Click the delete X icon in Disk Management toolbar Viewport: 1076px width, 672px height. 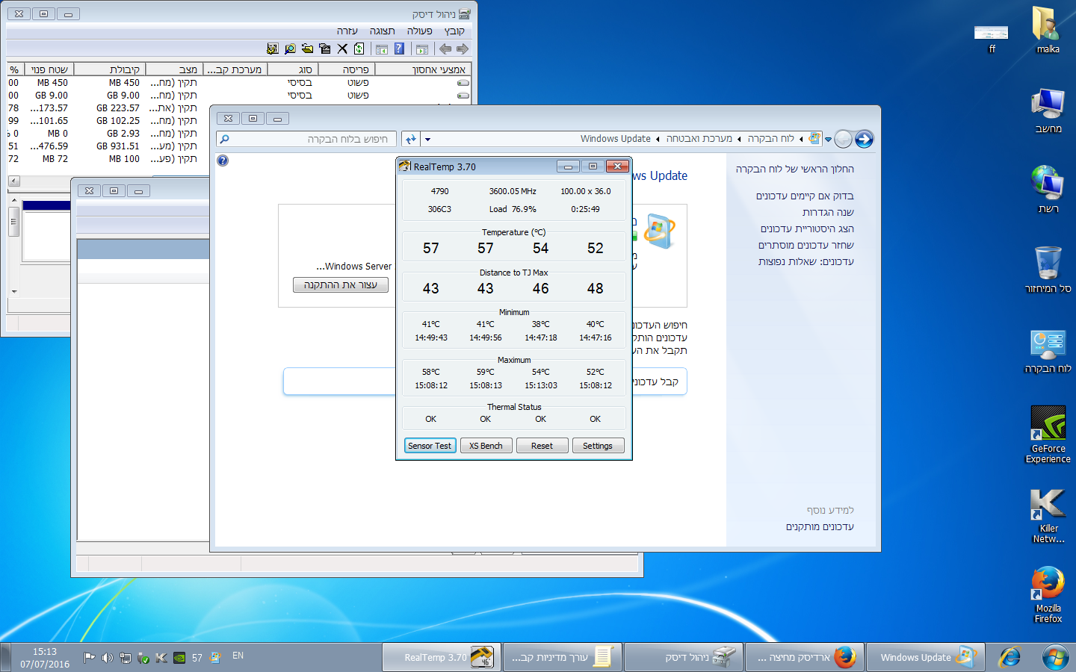pyautogui.click(x=342, y=49)
